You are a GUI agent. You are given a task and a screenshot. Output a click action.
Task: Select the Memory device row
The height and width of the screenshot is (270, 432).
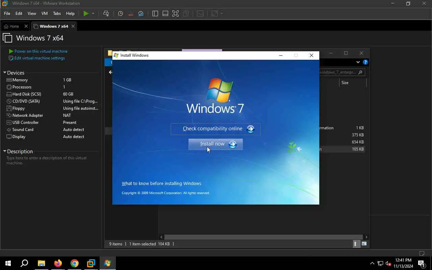coord(52,80)
